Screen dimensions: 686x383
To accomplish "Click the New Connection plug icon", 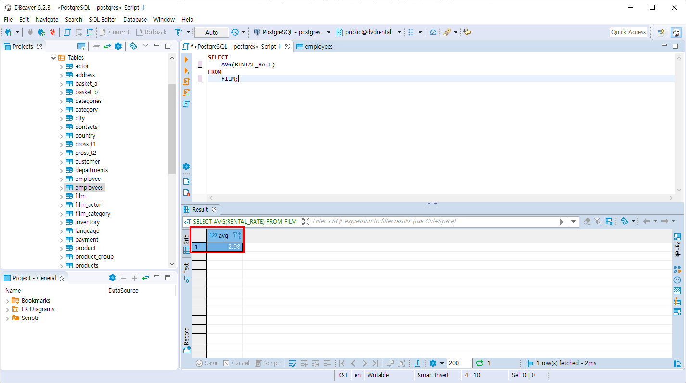I will point(8,32).
